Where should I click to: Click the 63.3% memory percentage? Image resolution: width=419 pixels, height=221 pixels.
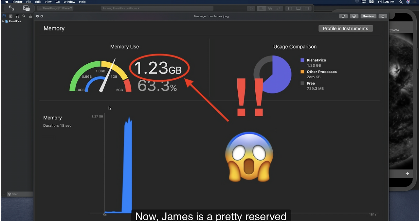coord(157,86)
